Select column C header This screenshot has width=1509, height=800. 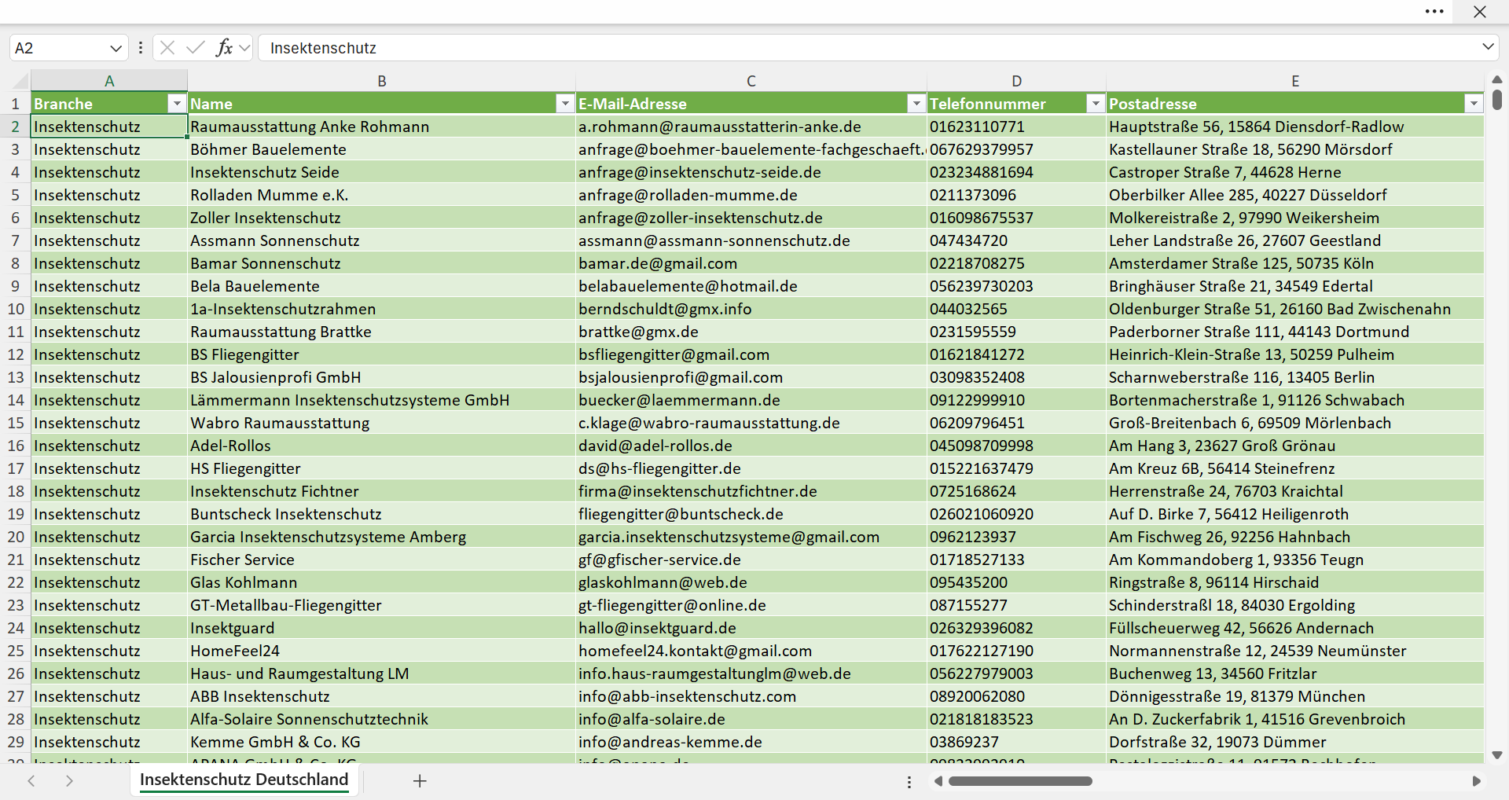(751, 80)
